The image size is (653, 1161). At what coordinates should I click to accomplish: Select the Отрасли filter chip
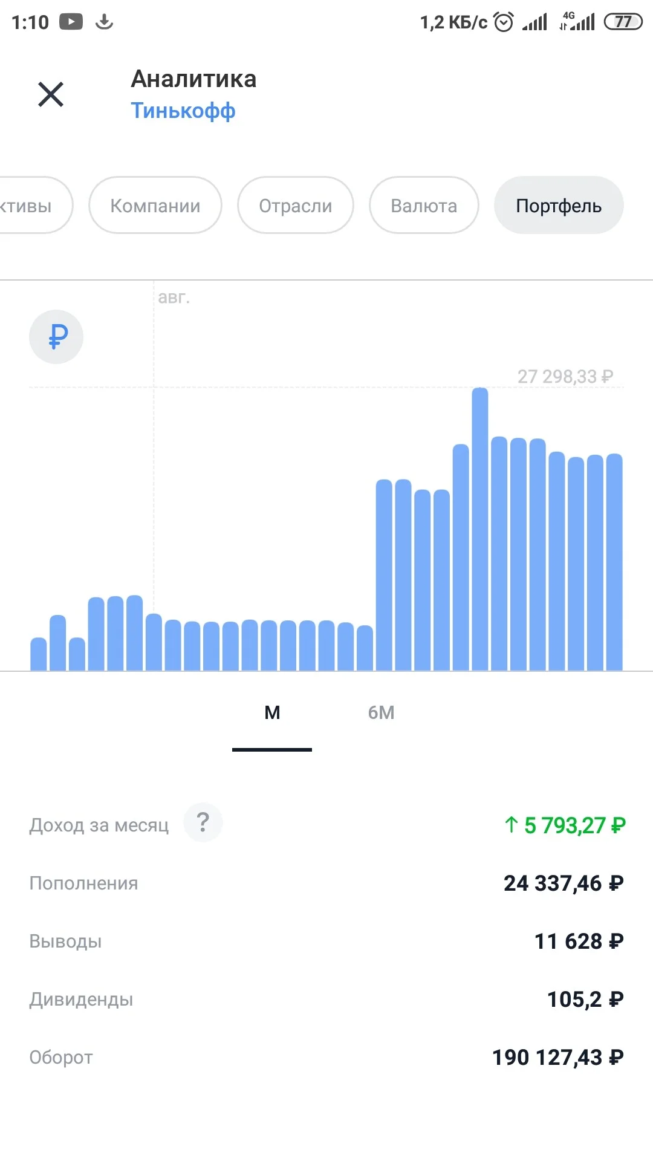296,206
